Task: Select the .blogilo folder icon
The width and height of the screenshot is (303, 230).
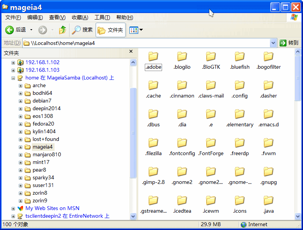Action: [182, 56]
